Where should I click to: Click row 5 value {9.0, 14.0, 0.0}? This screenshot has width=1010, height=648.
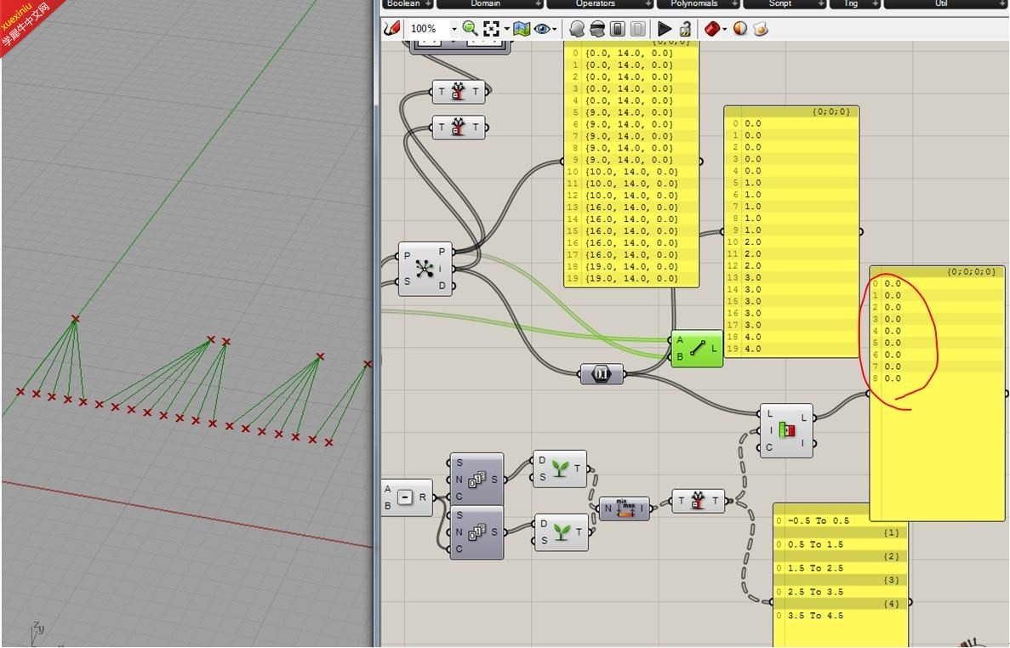pyautogui.click(x=629, y=112)
